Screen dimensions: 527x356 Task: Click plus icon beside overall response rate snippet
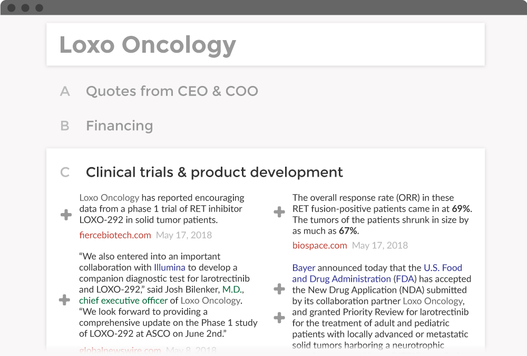[279, 211]
